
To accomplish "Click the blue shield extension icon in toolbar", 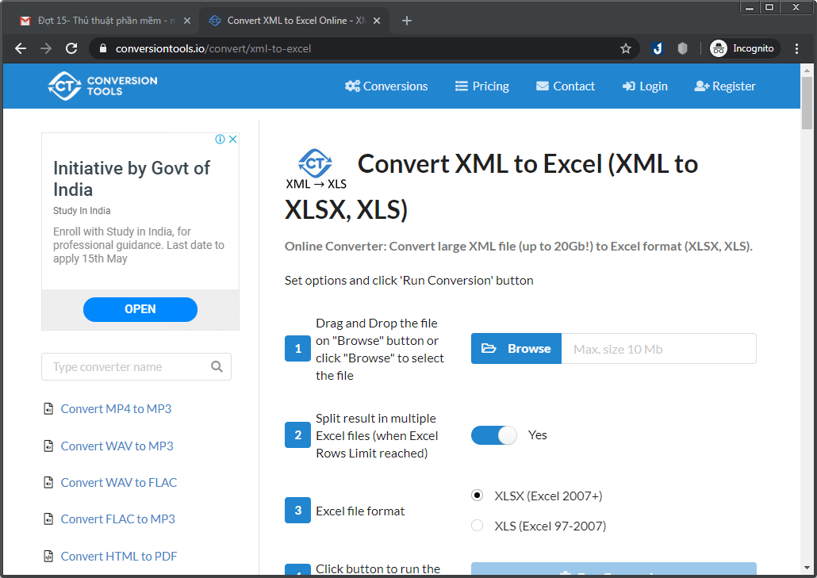I will tap(657, 48).
